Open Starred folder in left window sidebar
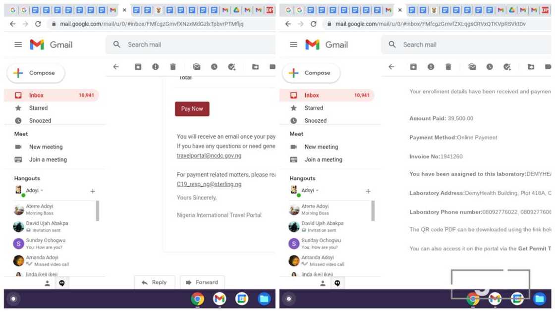This screenshot has height=312, width=555. point(38,108)
